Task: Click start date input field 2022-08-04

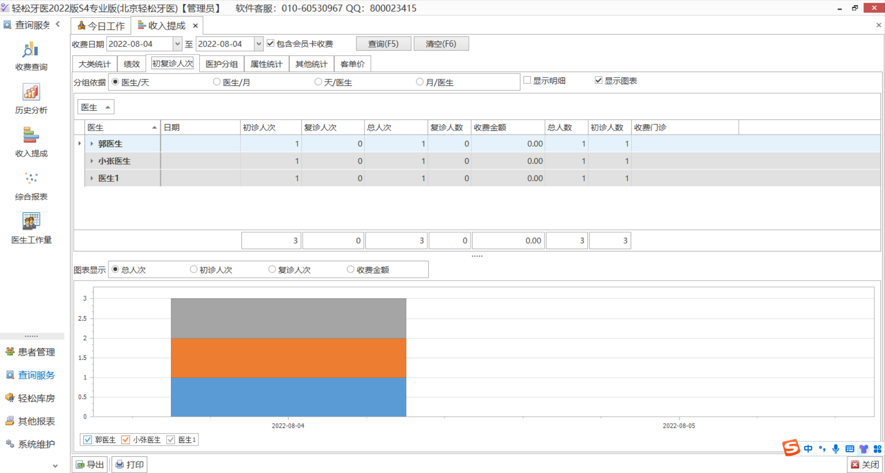Action: (x=140, y=44)
